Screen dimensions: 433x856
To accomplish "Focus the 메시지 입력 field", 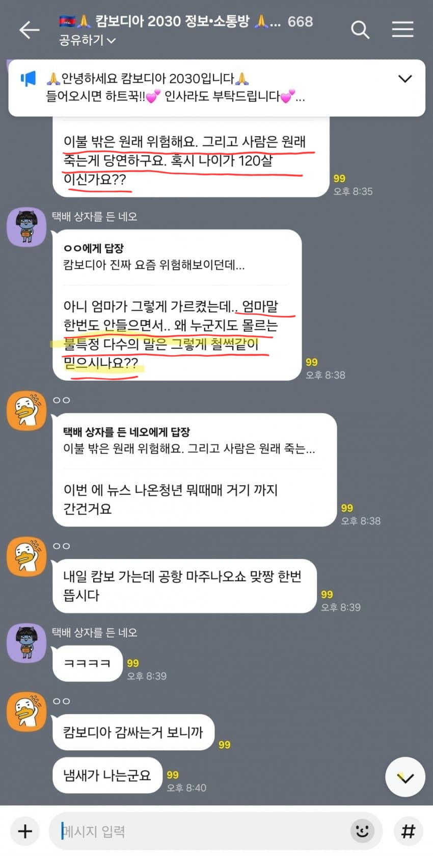I will pos(199,831).
